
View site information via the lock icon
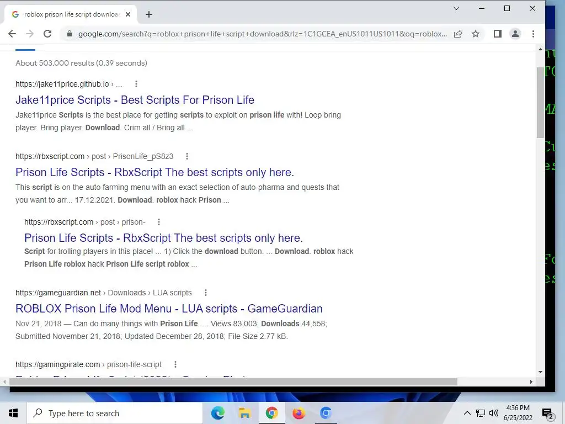[70, 34]
